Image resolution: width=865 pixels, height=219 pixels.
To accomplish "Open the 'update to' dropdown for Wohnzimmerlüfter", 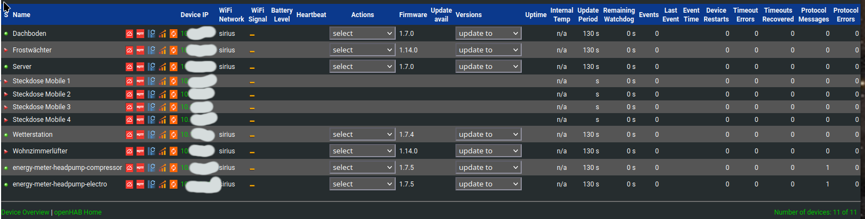I will [x=489, y=151].
